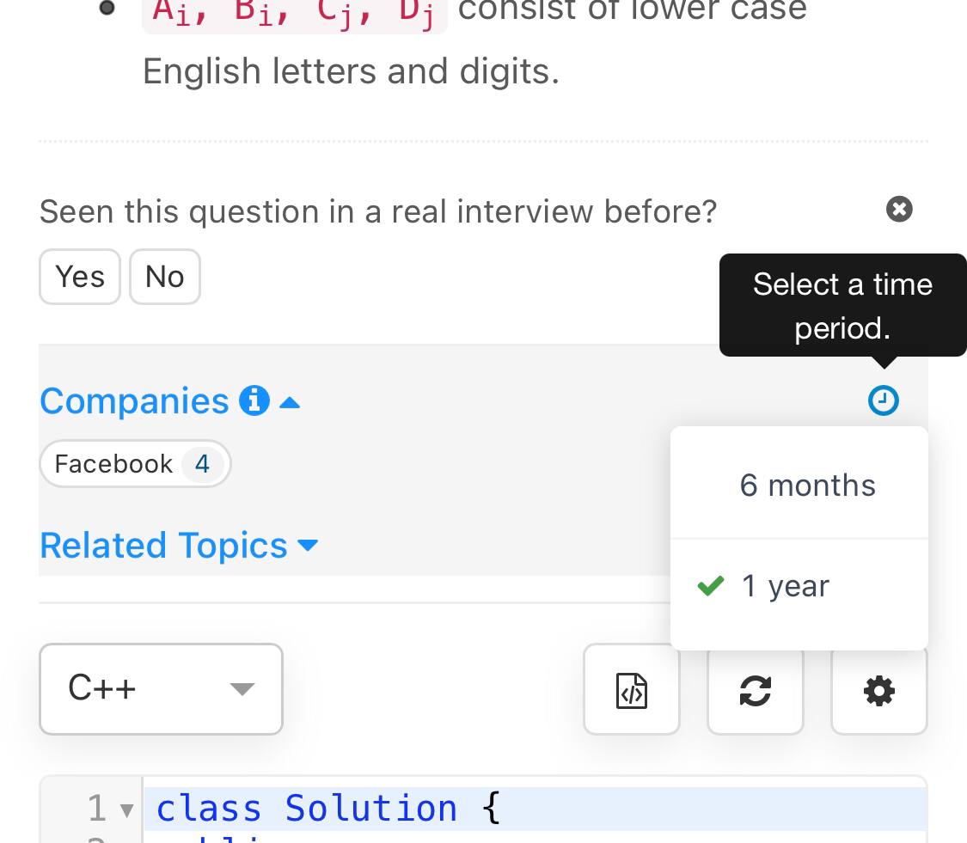Image resolution: width=967 pixels, height=843 pixels.
Task: Click the Facebook company tag
Action: pos(135,464)
